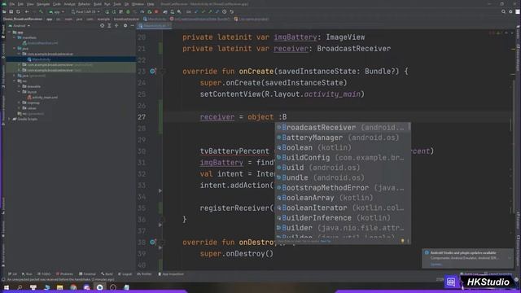Open the File menu
The width and height of the screenshot is (521, 293).
pyautogui.click(x=12, y=4)
